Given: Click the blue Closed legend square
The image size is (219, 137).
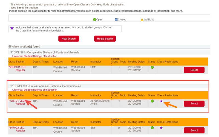Looking at the screenshot, I should pos(116,20).
